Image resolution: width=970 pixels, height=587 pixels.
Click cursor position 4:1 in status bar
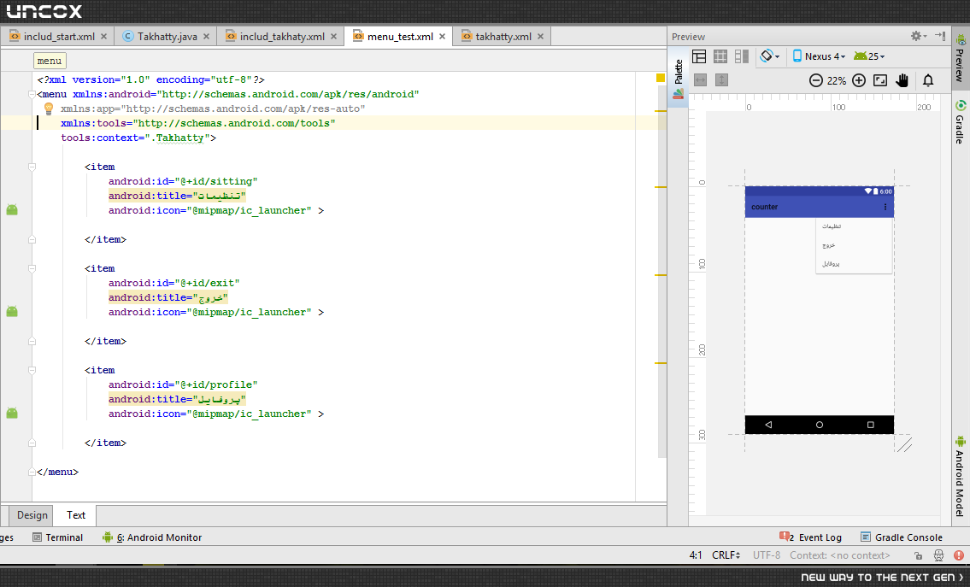tap(696, 555)
